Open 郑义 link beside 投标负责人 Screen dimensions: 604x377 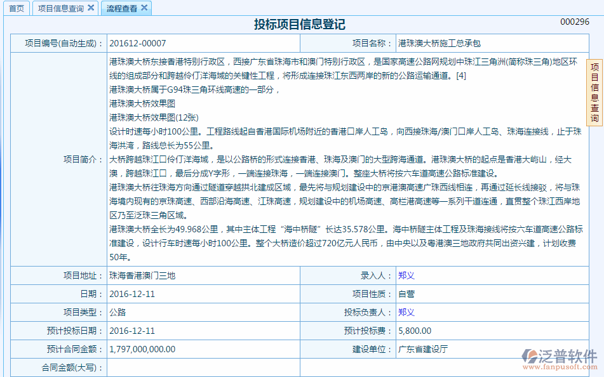pyautogui.click(x=406, y=313)
